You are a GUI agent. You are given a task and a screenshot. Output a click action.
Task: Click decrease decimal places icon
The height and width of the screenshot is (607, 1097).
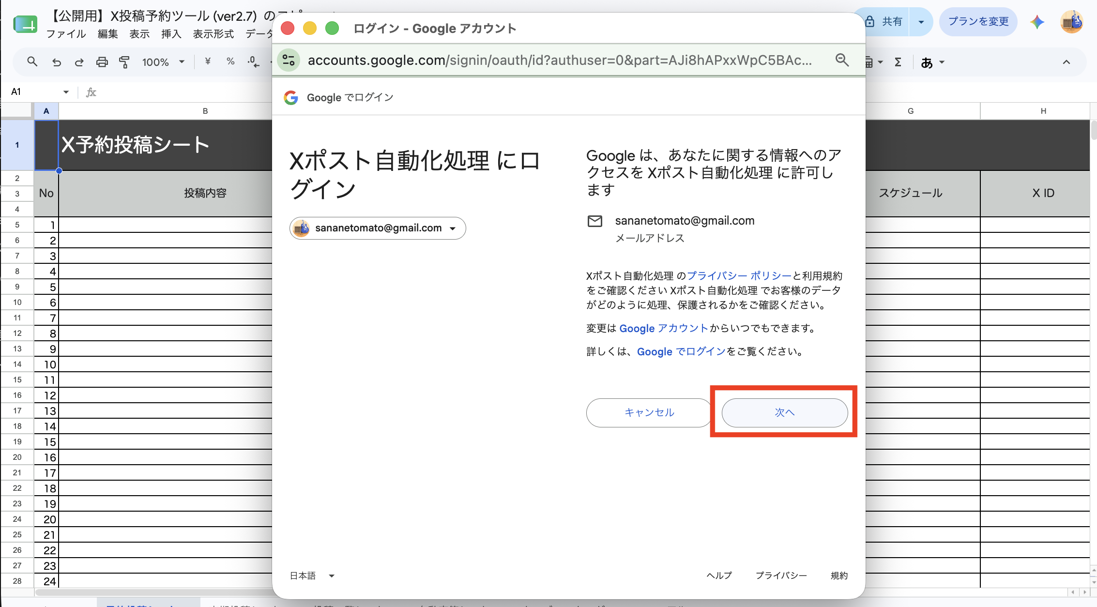tap(253, 62)
